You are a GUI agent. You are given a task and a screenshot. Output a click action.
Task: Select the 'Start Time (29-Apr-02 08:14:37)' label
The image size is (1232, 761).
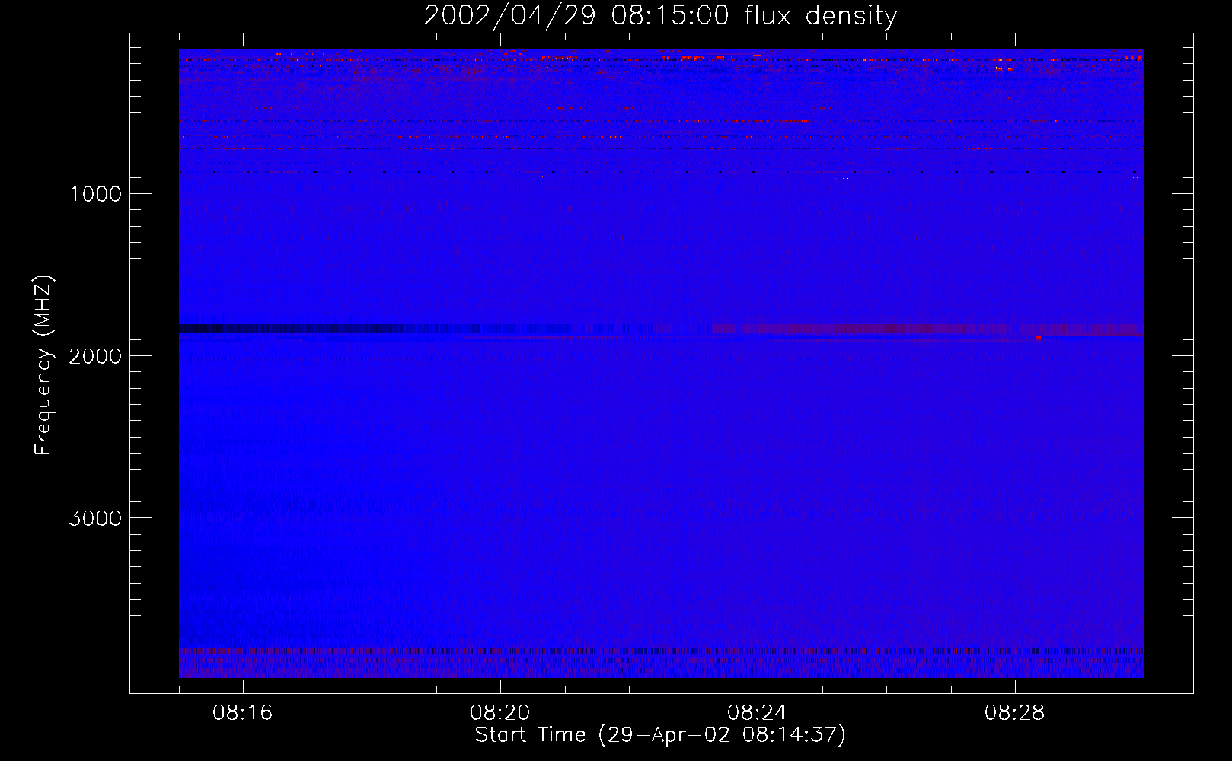[660, 735]
